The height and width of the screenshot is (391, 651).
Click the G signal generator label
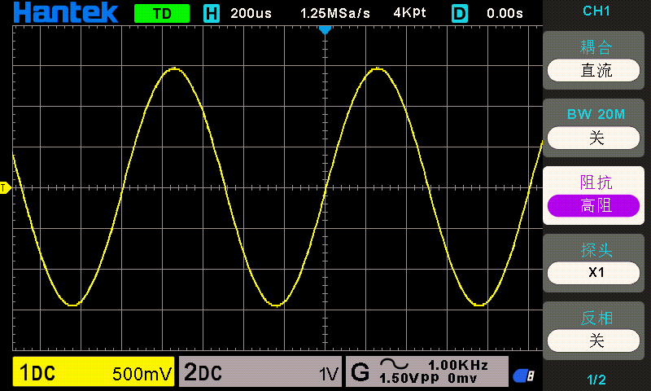360,373
